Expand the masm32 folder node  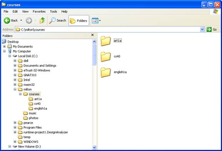coord(15,85)
